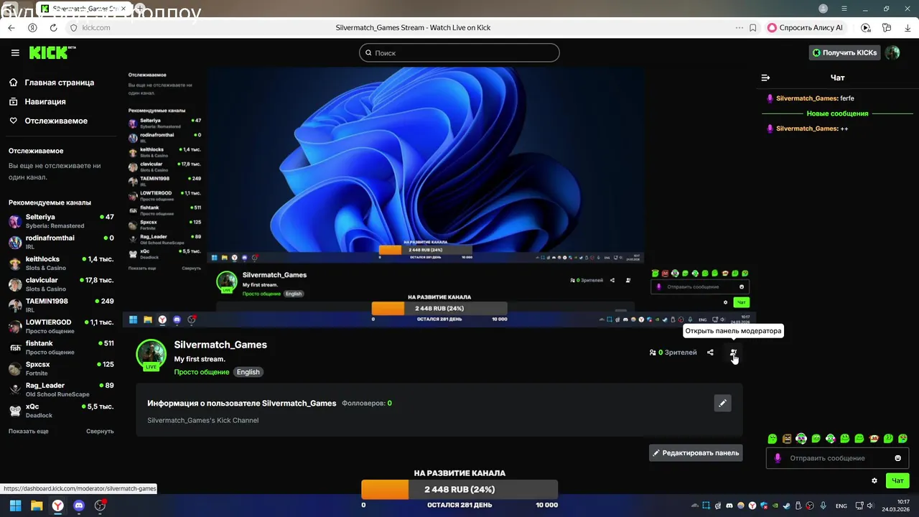
Task: Click the ENG language indicator
Action: (x=841, y=506)
